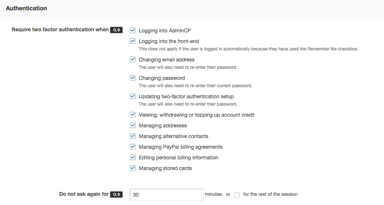Enable for the rest of the session
This screenshot has width=384, height=205.
237,195
